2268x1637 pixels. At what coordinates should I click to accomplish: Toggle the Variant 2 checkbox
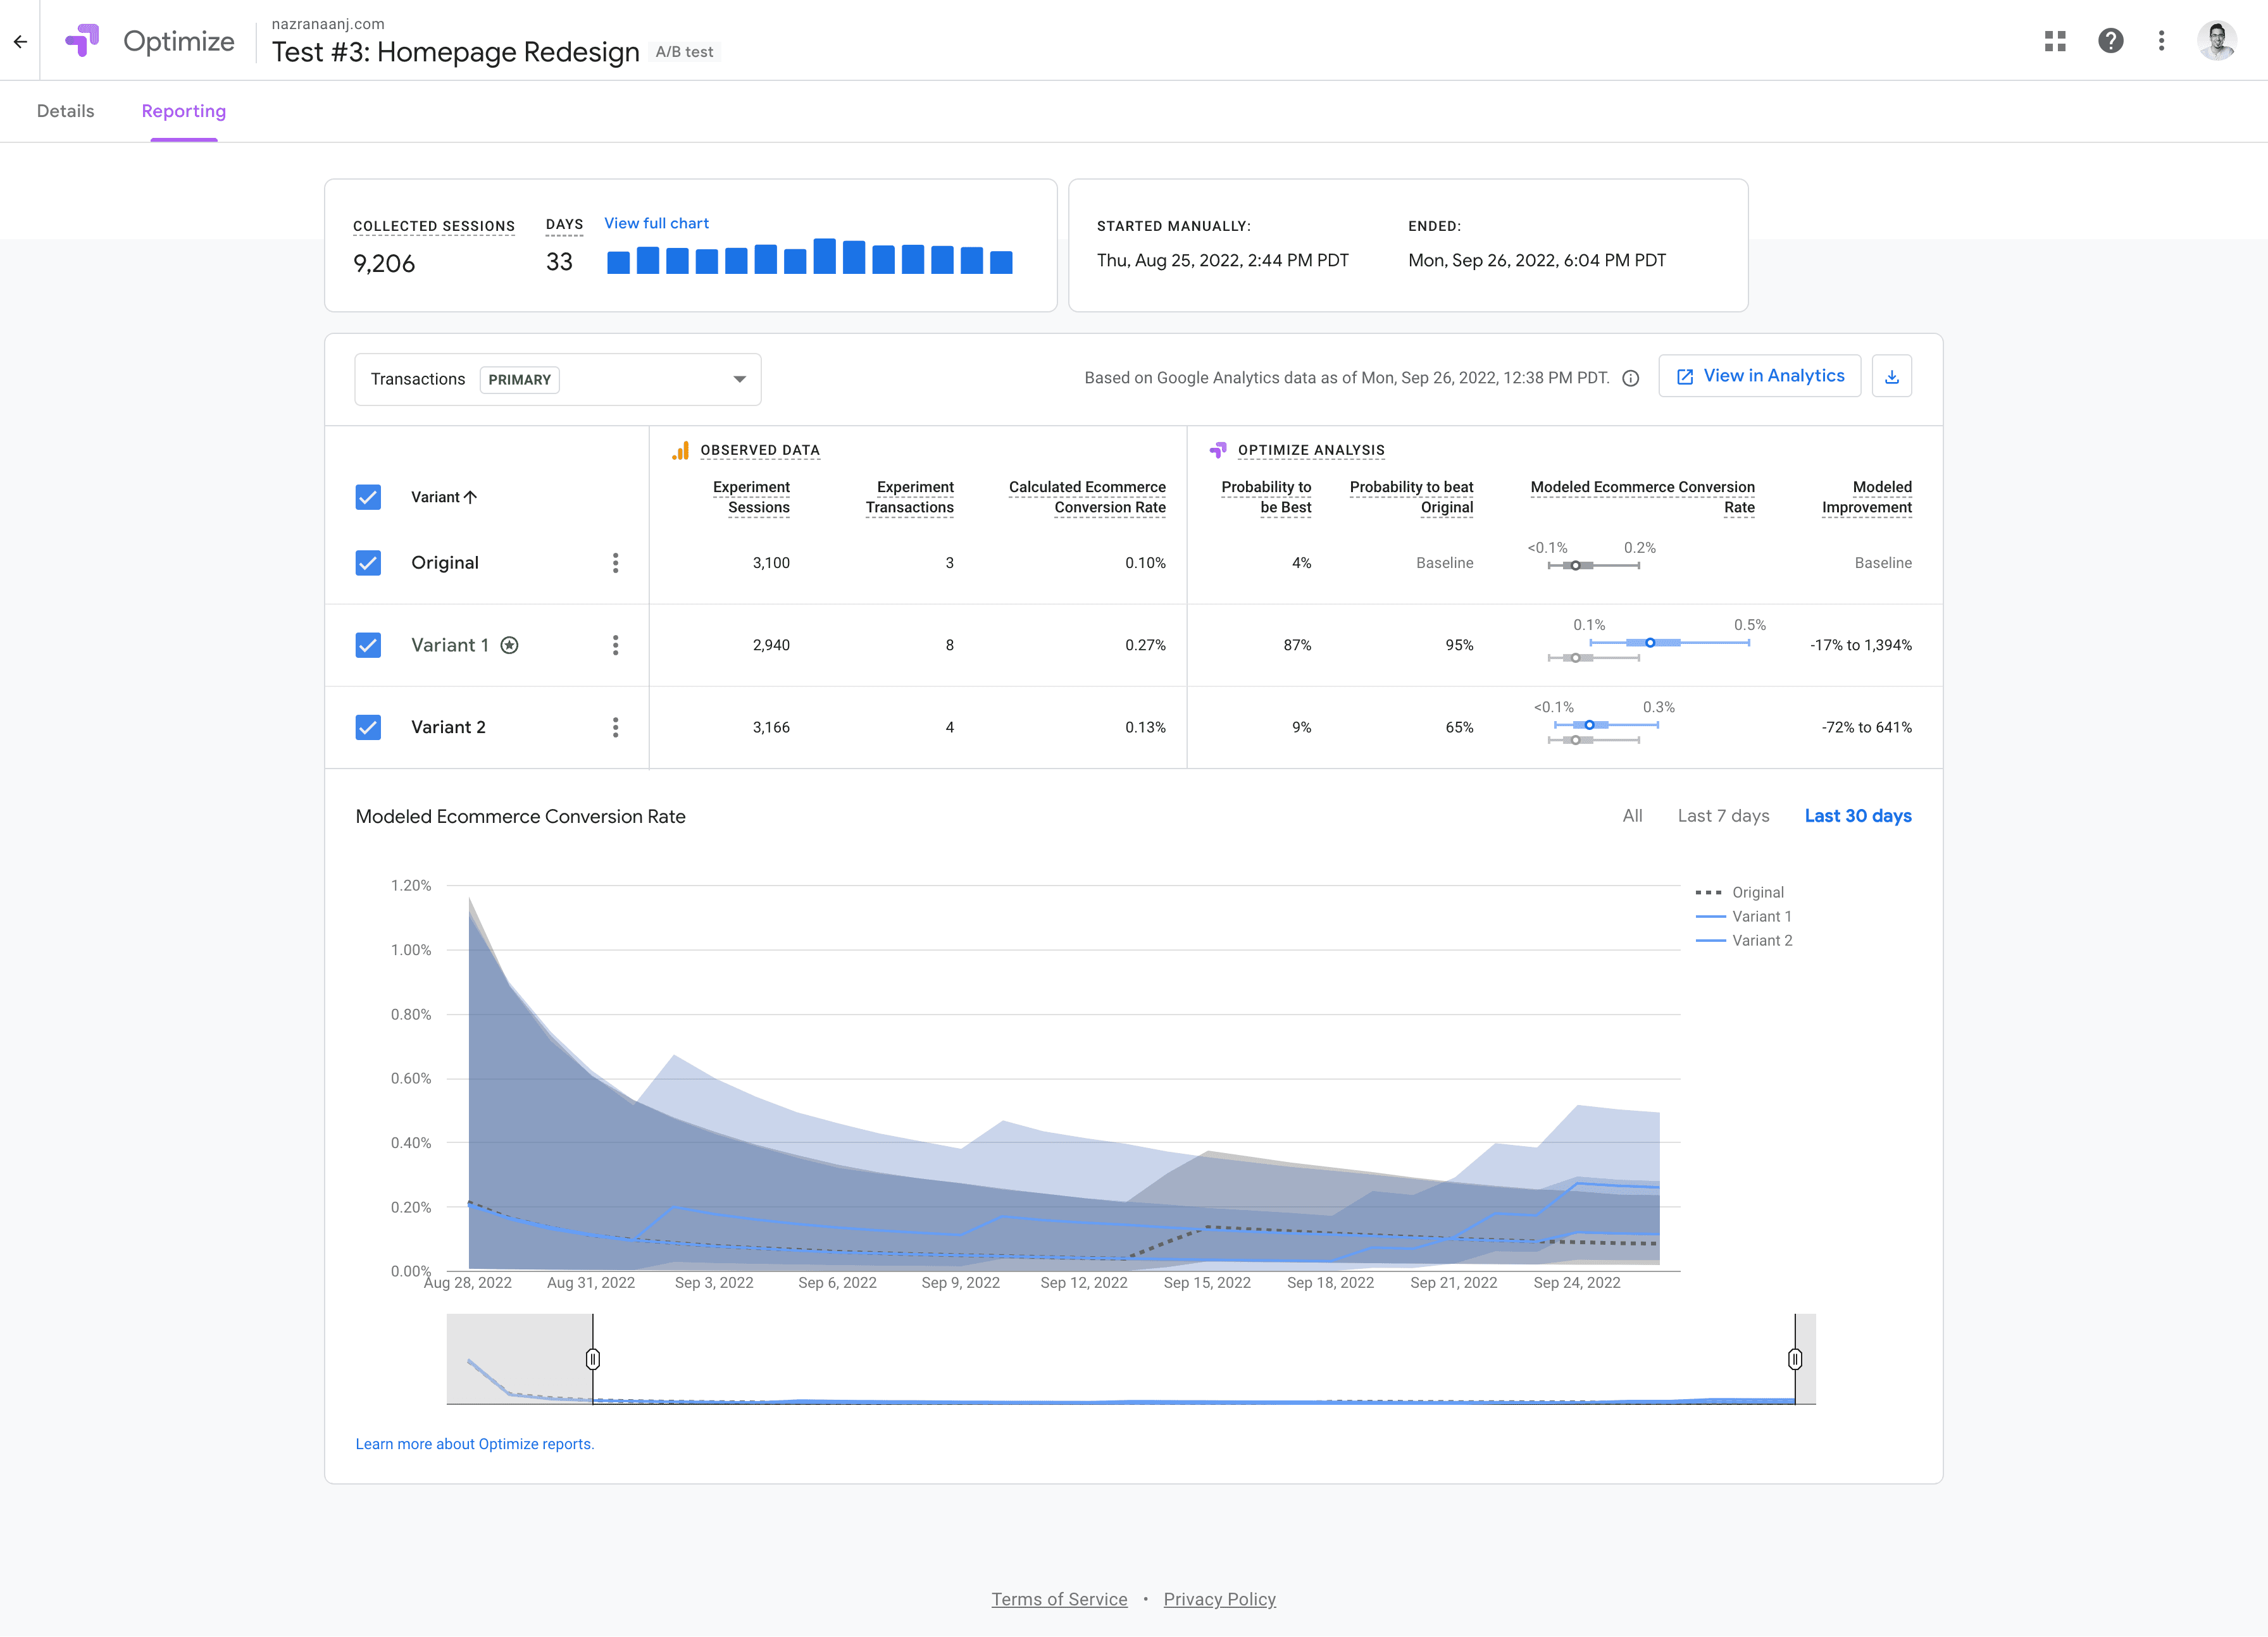tap(368, 727)
